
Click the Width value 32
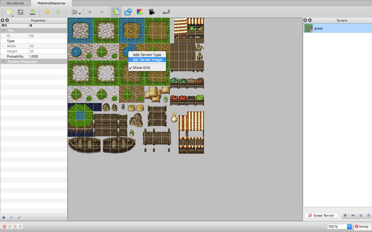(31, 46)
